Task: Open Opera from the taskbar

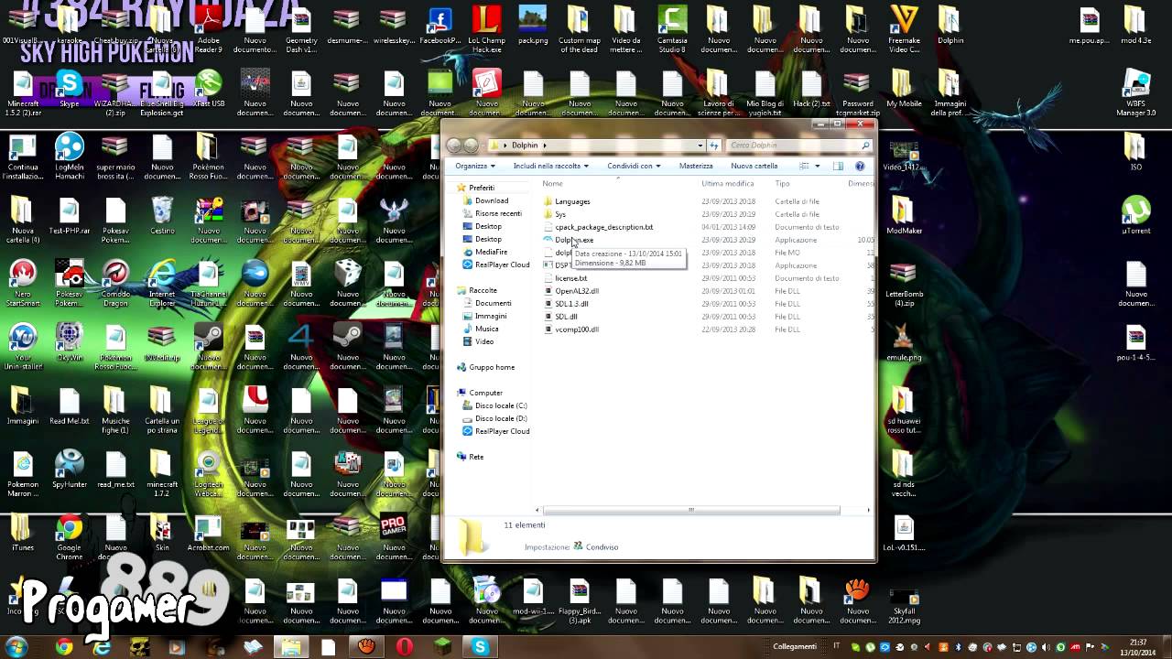Action: point(404,646)
